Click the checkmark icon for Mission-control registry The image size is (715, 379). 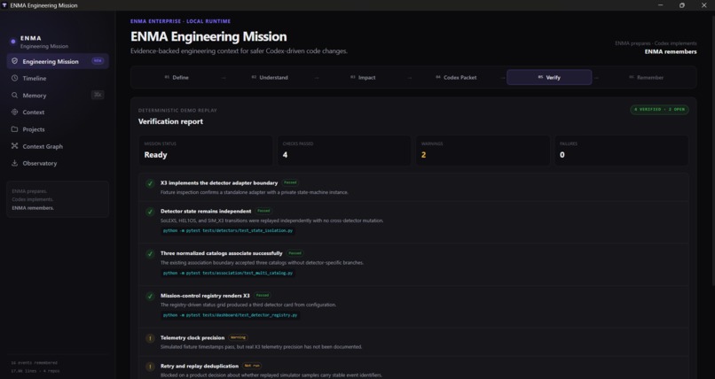pyautogui.click(x=150, y=296)
